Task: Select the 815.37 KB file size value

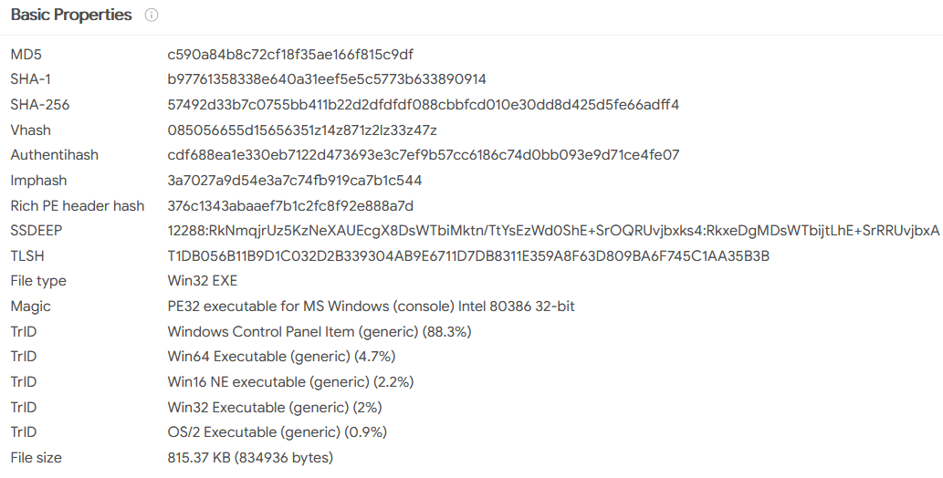Action: (x=250, y=458)
